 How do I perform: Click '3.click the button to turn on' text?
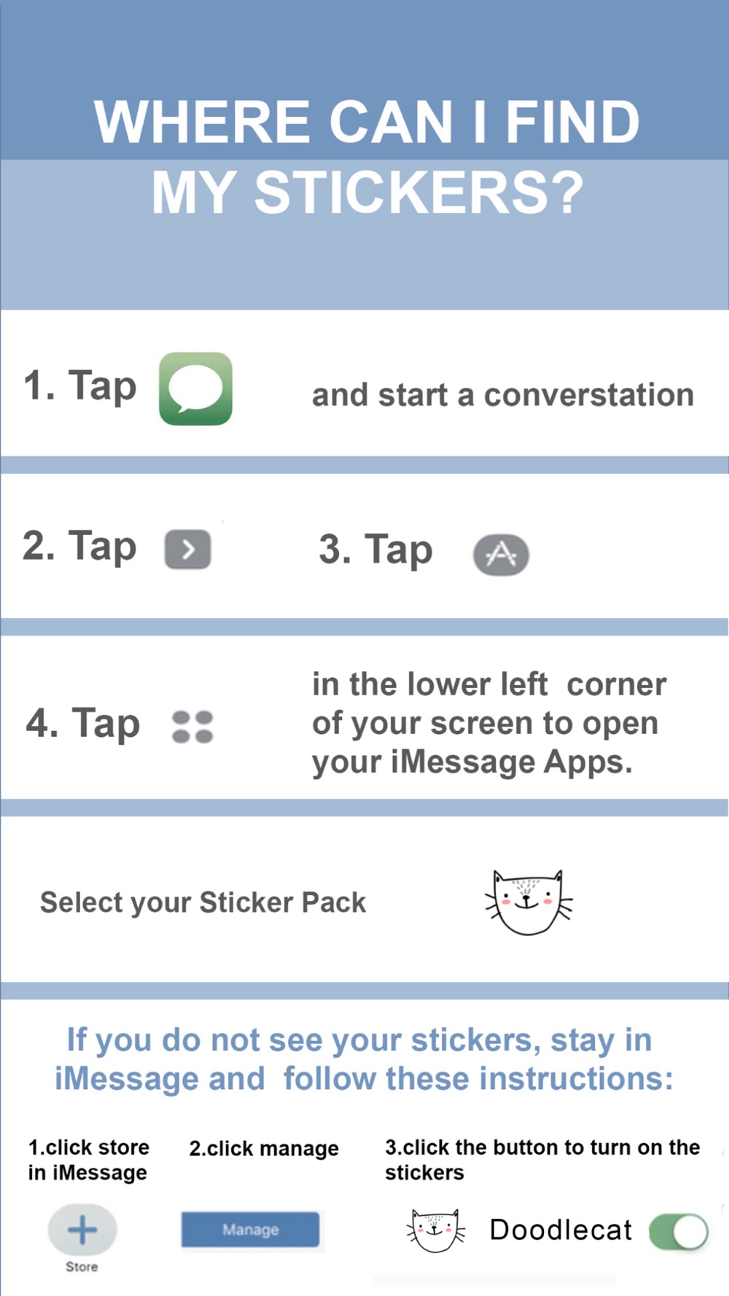tap(542, 1160)
